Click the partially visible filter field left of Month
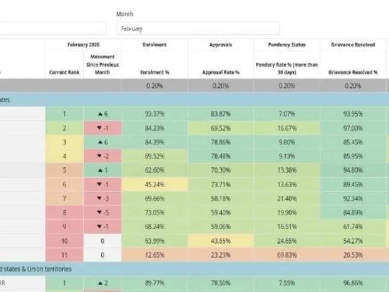Screen dimensions: 389x292 pos(53,29)
